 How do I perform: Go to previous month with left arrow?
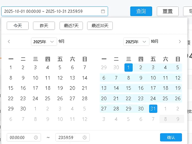point(9,41)
